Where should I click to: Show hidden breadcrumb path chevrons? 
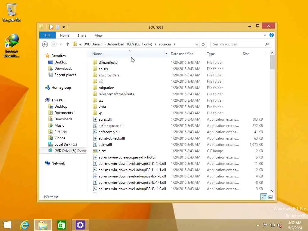coord(80,44)
